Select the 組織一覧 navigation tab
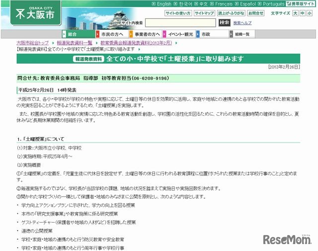Image resolution: width=318 pixels, height=251 pixels. [242, 34]
